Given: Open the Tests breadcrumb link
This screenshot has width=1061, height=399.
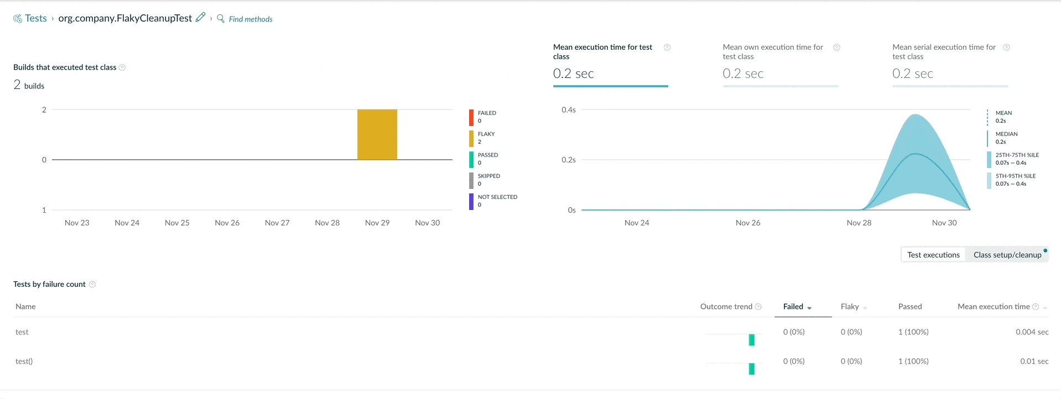Looking at the screenshot, I should pos(36,18).
